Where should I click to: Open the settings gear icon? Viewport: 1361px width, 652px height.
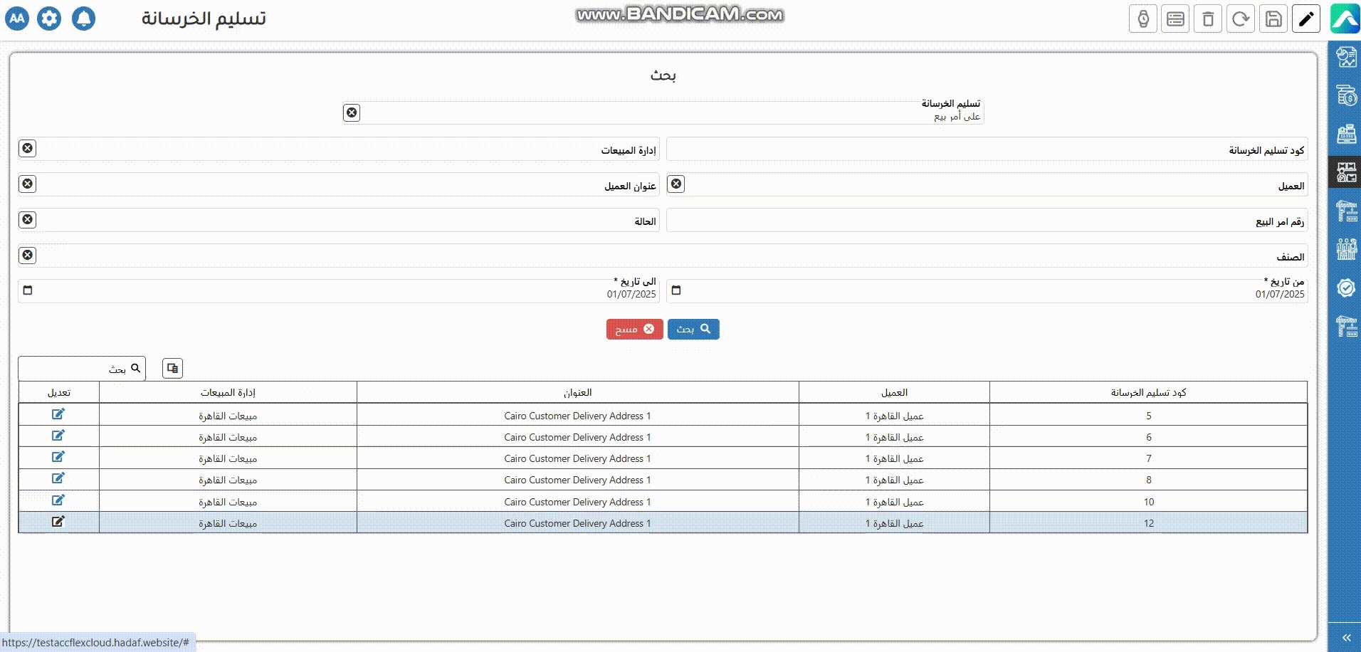point(49,19)
